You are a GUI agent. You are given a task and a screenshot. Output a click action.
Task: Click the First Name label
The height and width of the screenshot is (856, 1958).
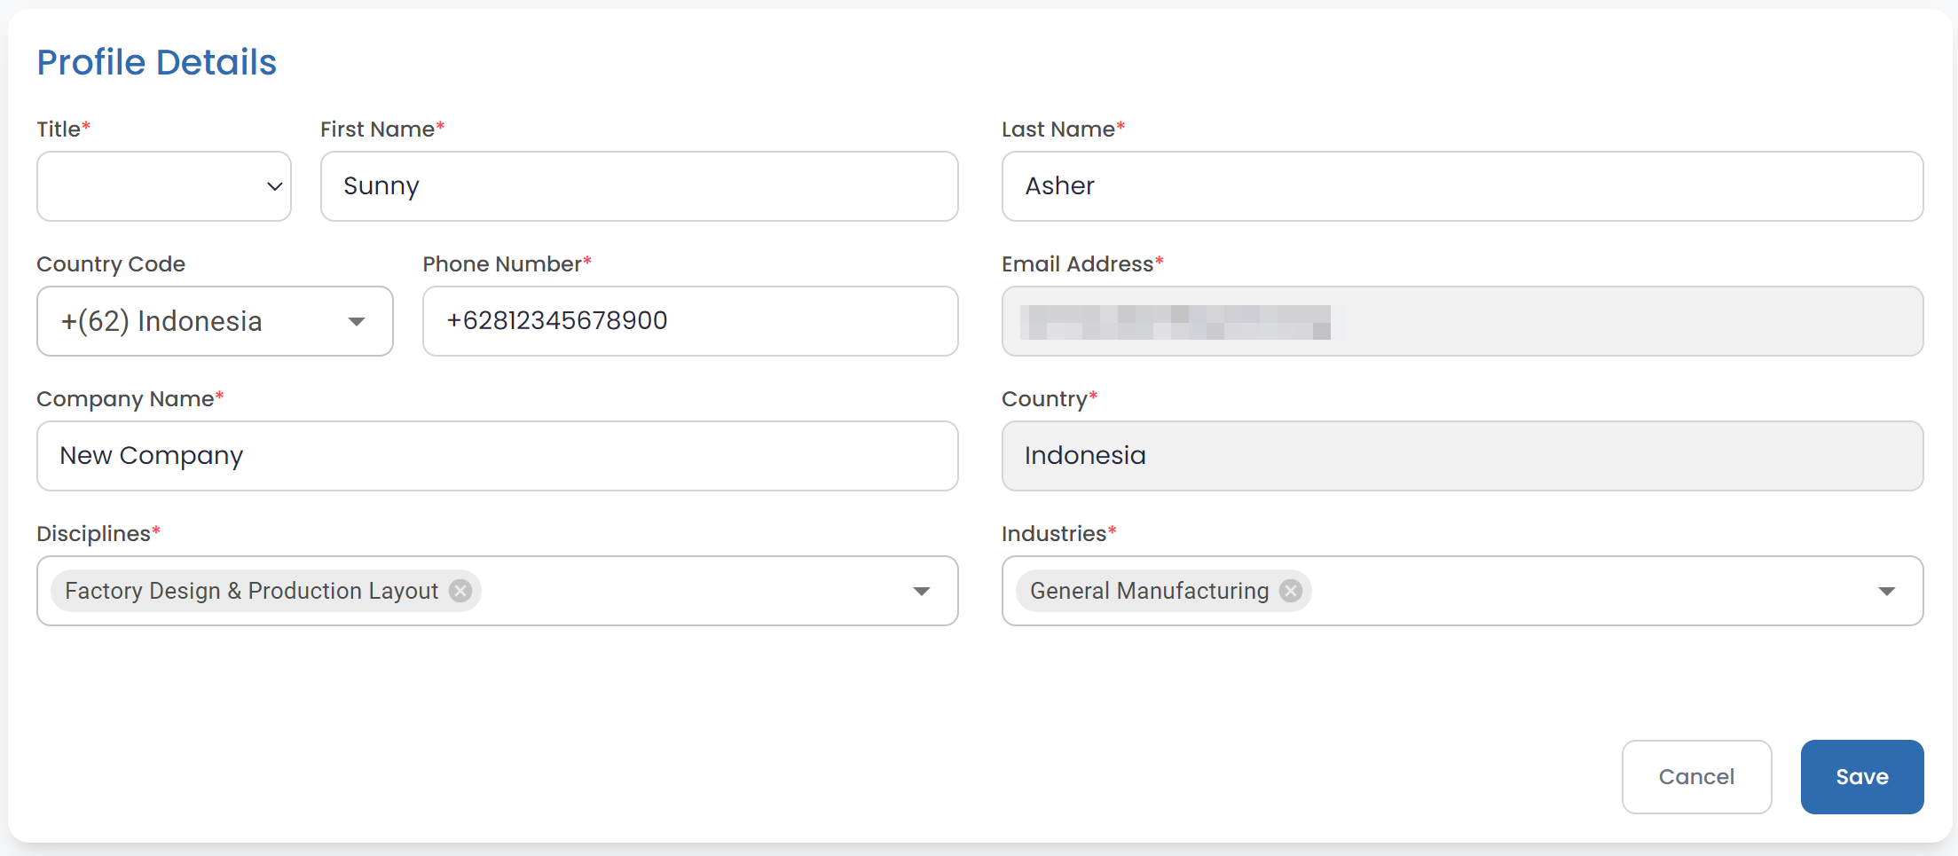pos(377,130)
